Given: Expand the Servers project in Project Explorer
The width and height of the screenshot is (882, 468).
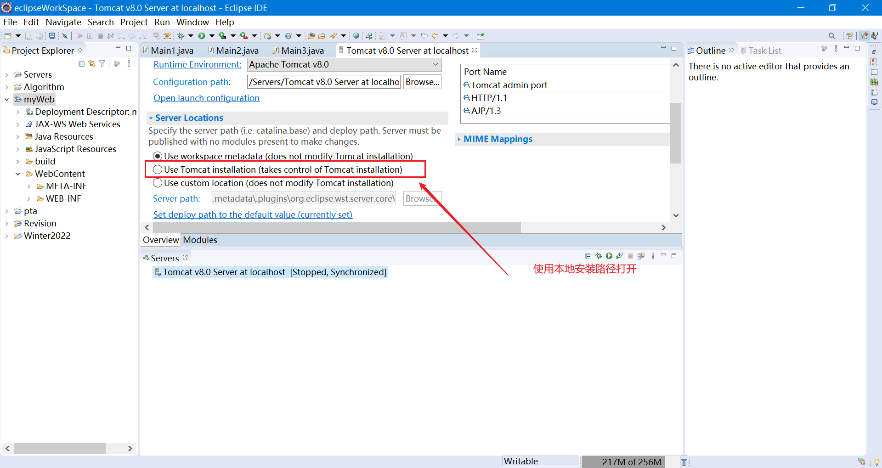Looking at the screenshot, I should pyautogui.click(x=7, y=74).
